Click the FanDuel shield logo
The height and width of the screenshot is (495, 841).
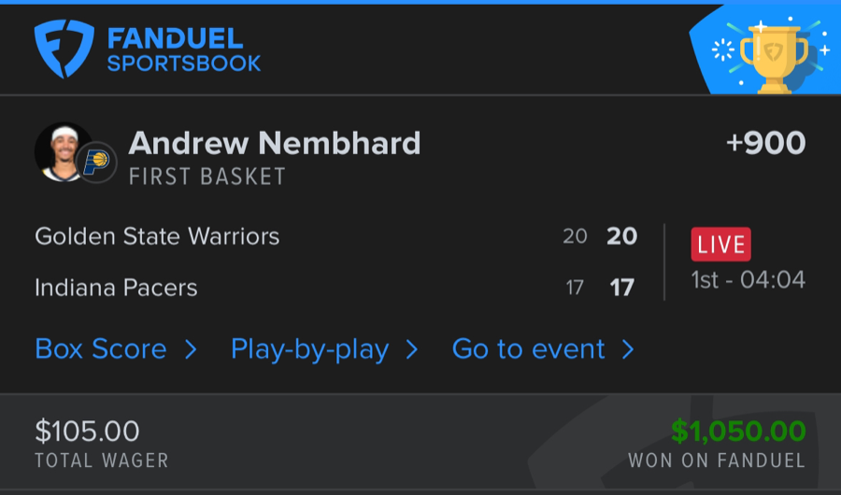[x=64, y=49]
